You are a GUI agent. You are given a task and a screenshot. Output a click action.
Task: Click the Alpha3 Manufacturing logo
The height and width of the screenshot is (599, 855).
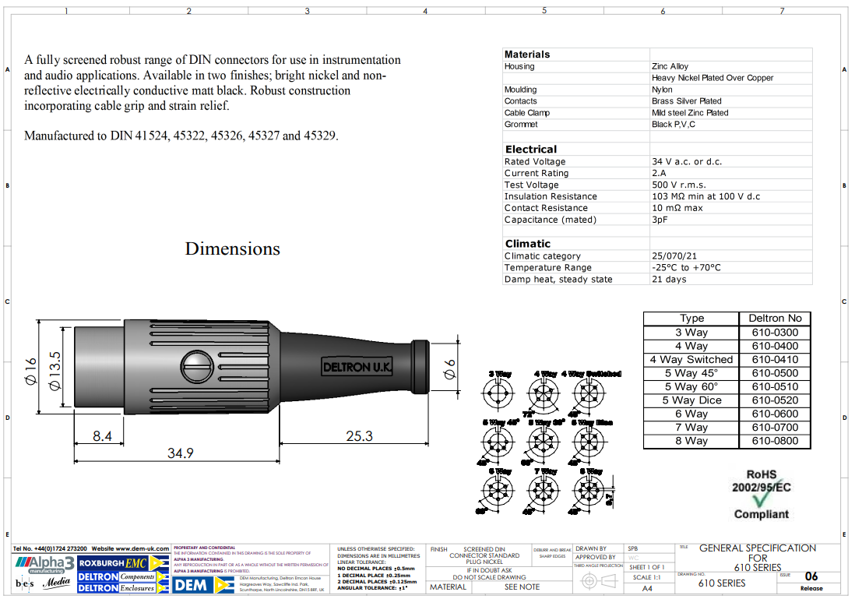pyautogui.click(x=44, y=564)
